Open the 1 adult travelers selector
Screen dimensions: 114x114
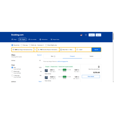83,50
